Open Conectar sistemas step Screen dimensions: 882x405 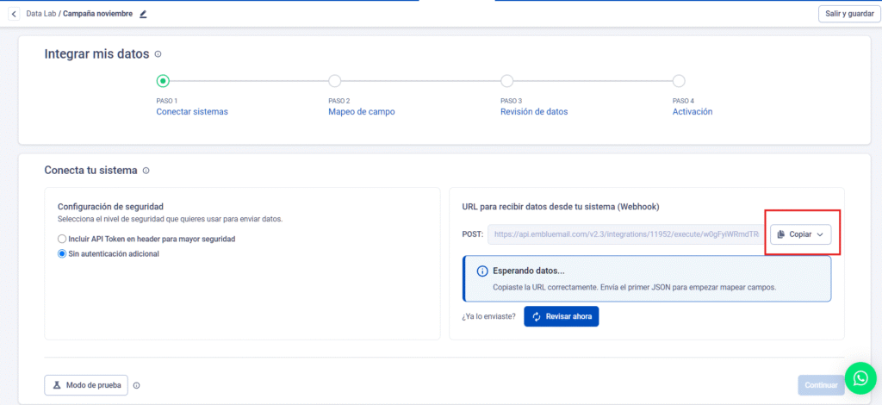tap(192, 111)
